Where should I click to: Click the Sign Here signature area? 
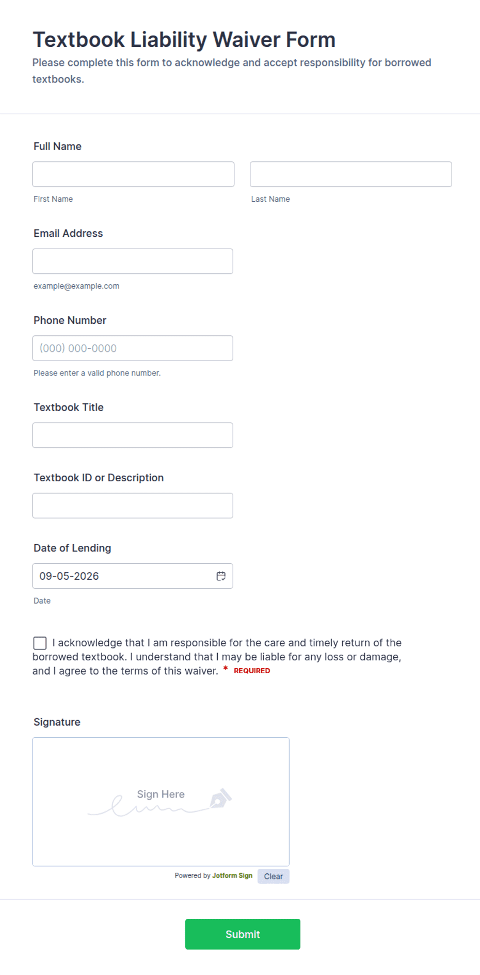161,802
